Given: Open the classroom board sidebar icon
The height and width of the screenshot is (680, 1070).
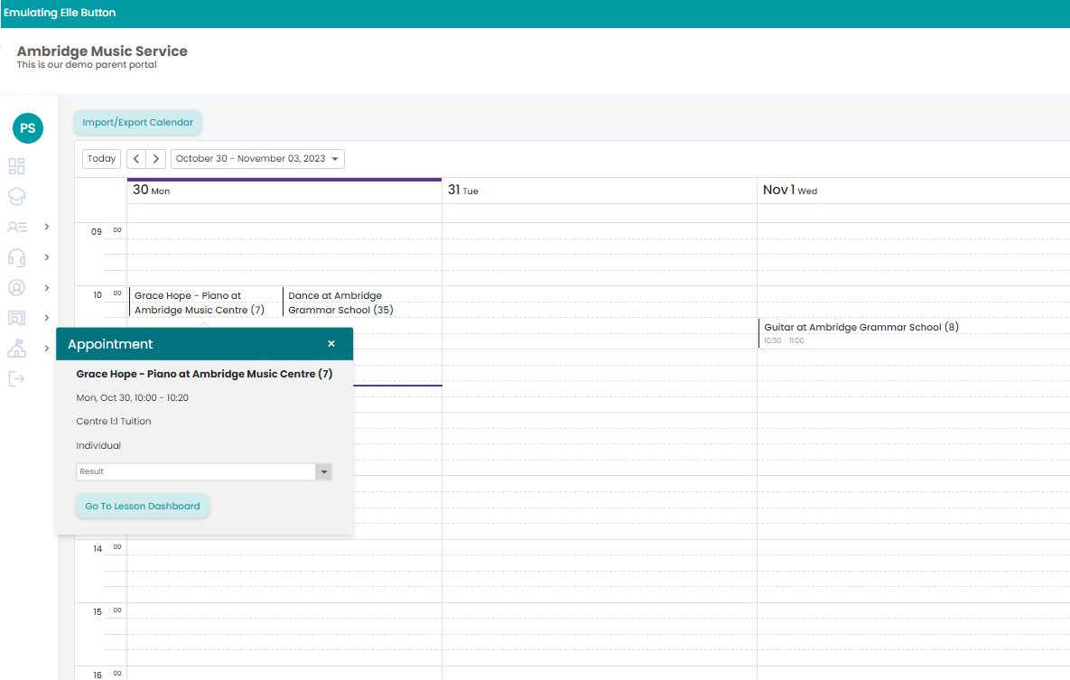Looking at the screenshot, I should (16, 318).
